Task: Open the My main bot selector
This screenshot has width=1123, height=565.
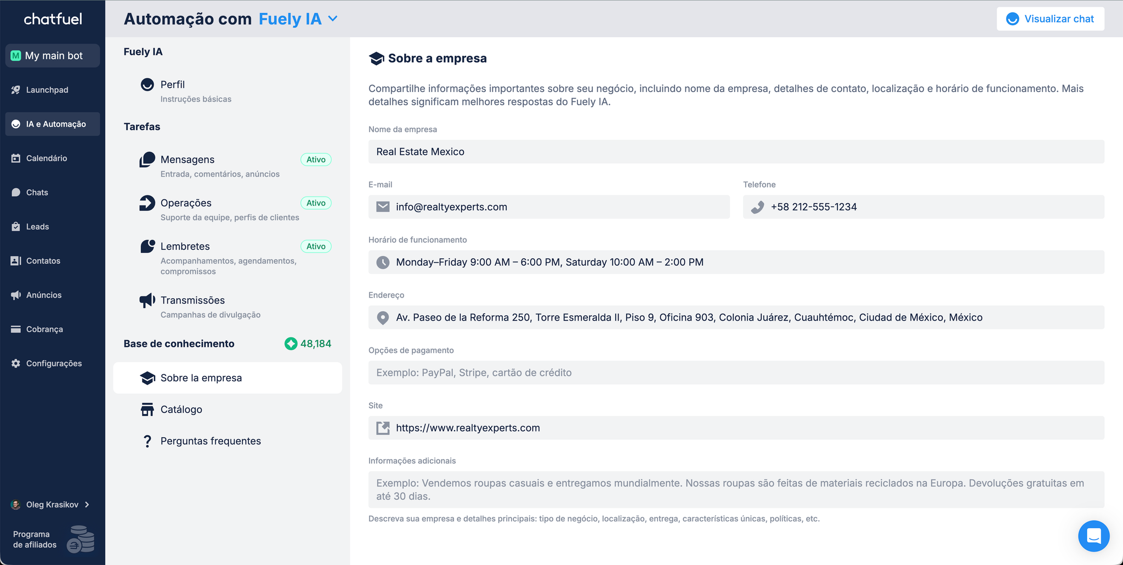Action: 53,56
